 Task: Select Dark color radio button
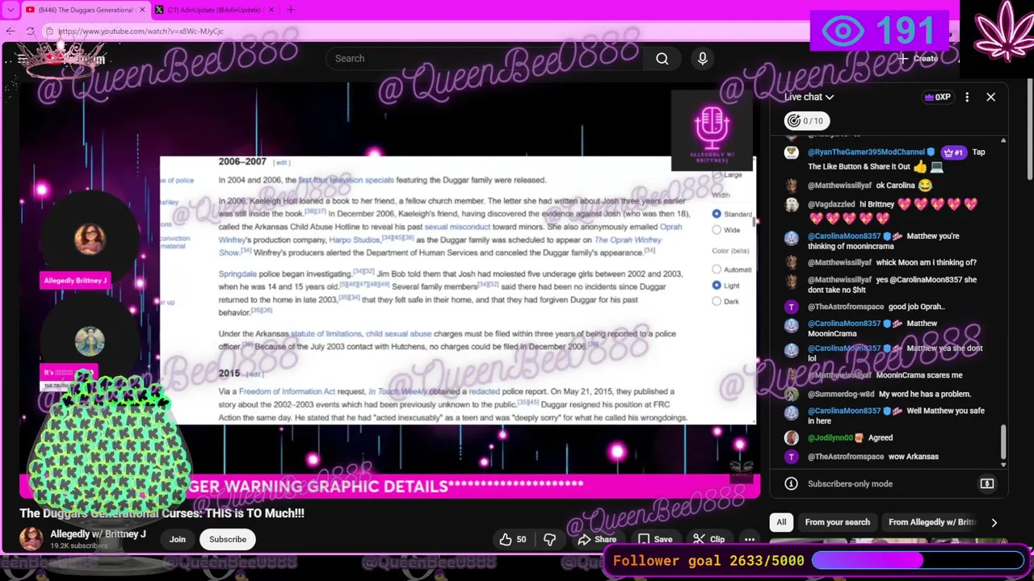(717, 301)
